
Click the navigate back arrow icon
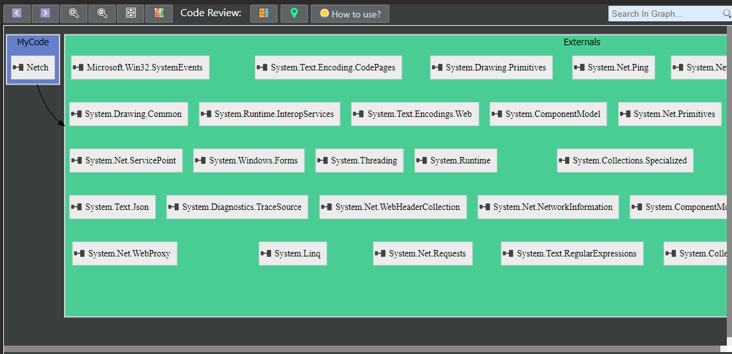coord(17,14)
